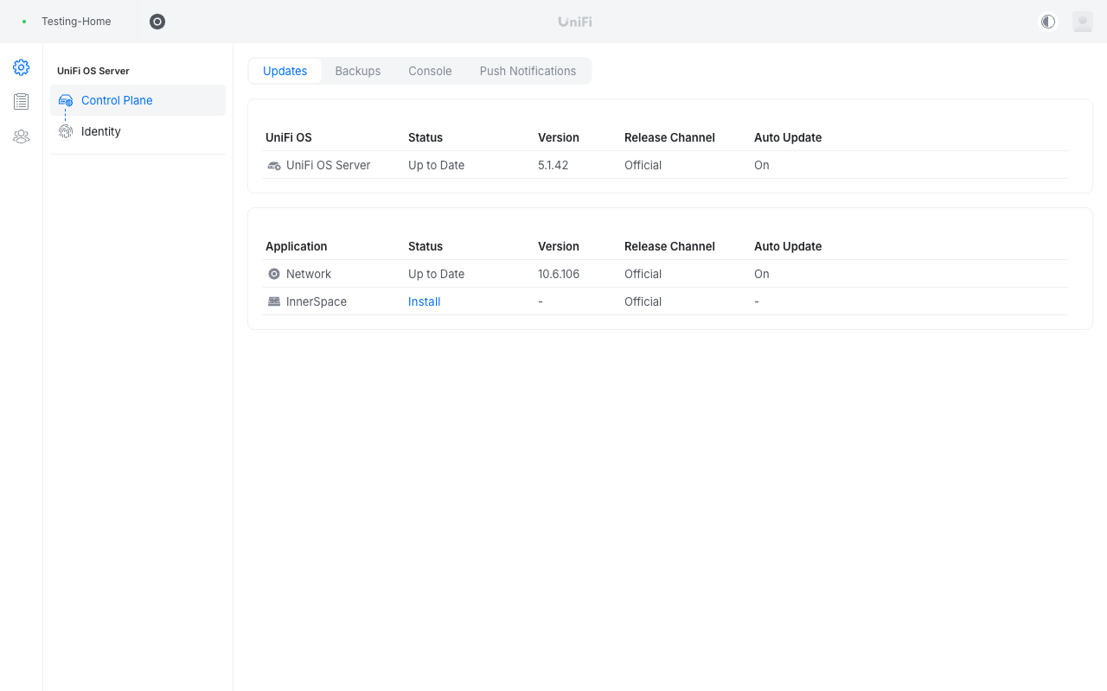Image resolution: width=1107 pixels, height=691 pixels.
Task: Click Auto Update header in UniFi OS table
Action: tap(788, 137)
